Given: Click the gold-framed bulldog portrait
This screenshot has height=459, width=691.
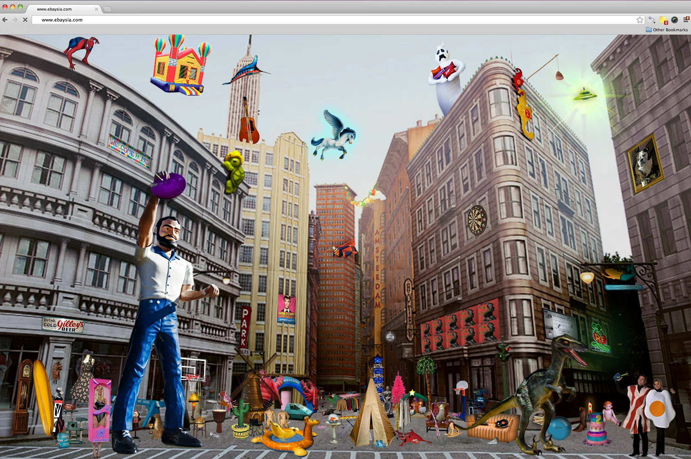Looking at the screenshot, I should coord(646,164).
